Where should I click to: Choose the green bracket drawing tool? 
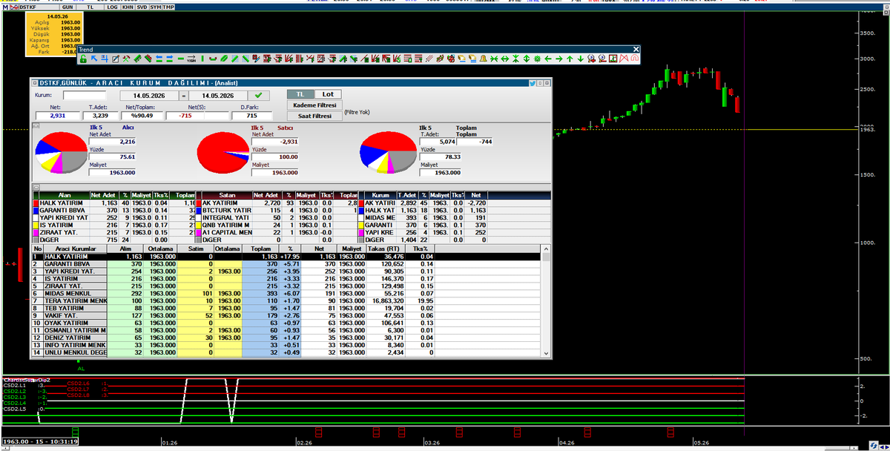point(213,59)
